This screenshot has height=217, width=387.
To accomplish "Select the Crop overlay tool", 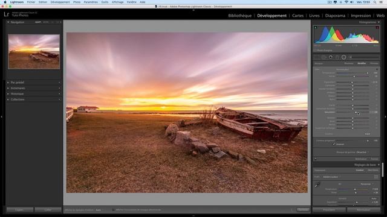I will click(317, 57).
